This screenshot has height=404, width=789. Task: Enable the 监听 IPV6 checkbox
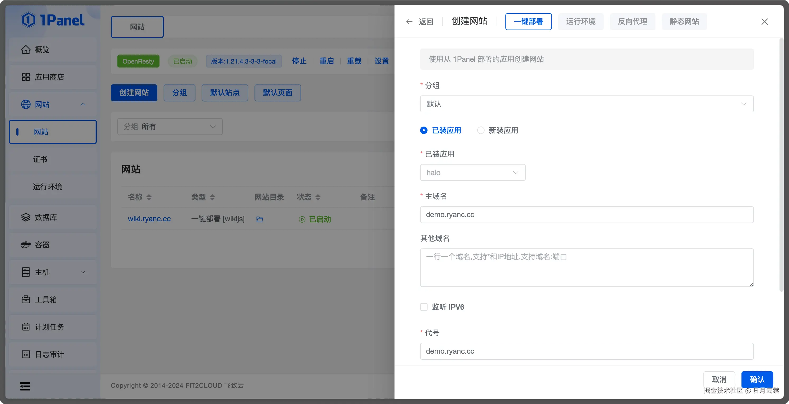click(x=424, y=307)
